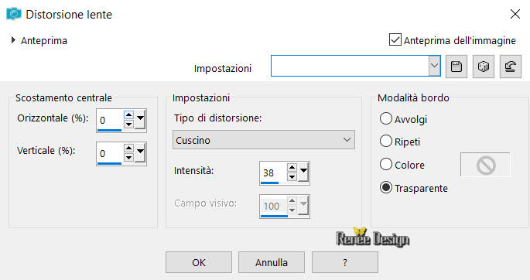Click the Annulla button

[272, 262]
